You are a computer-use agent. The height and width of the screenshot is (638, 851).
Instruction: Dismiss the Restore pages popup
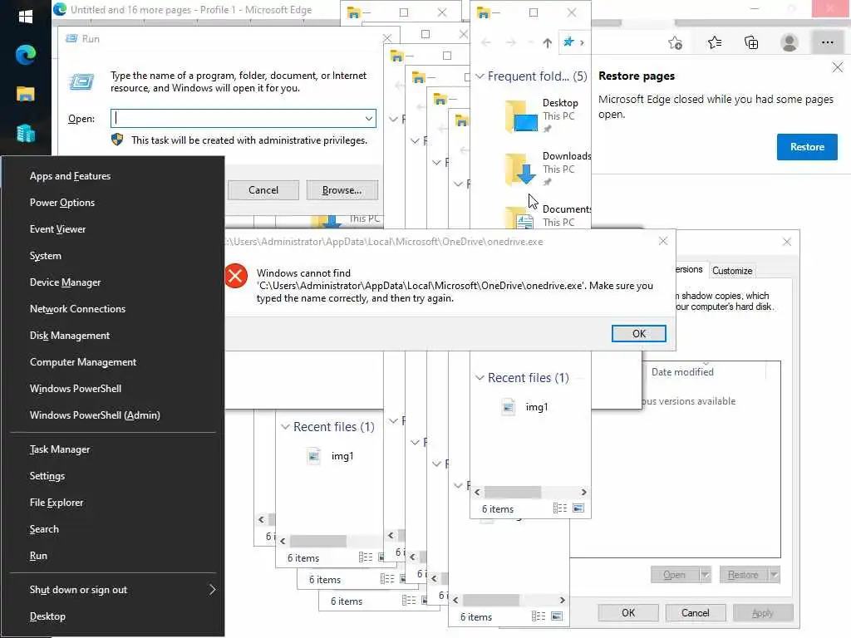838,67
